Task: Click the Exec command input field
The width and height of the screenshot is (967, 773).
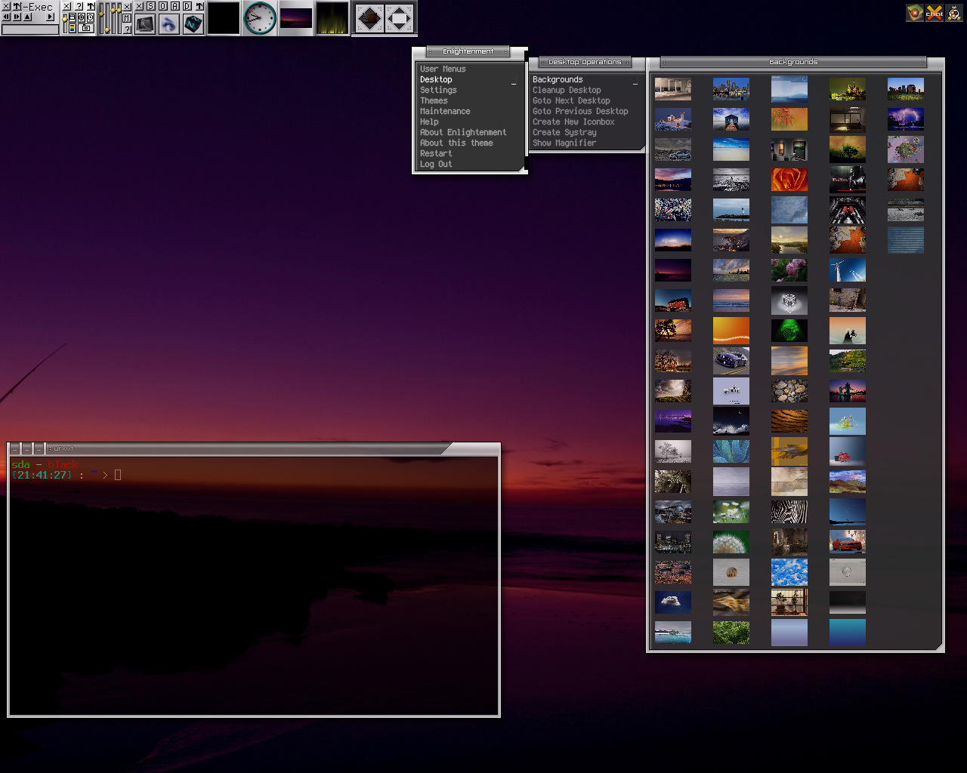Action: (30, 29)
